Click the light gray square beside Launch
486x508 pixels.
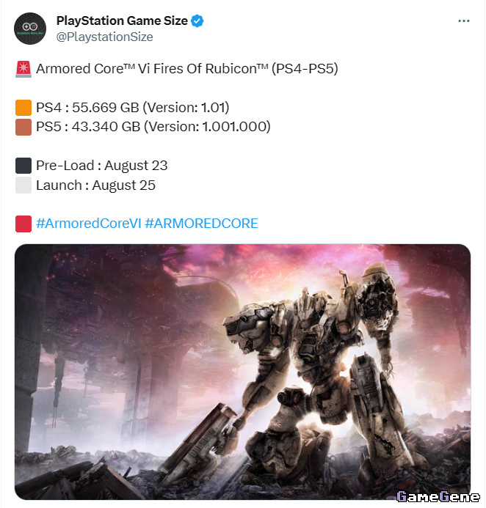(x=23, y=185)
